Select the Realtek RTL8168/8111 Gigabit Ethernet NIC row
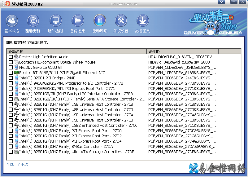Screen dimensions: 248x177 [62, 73]
